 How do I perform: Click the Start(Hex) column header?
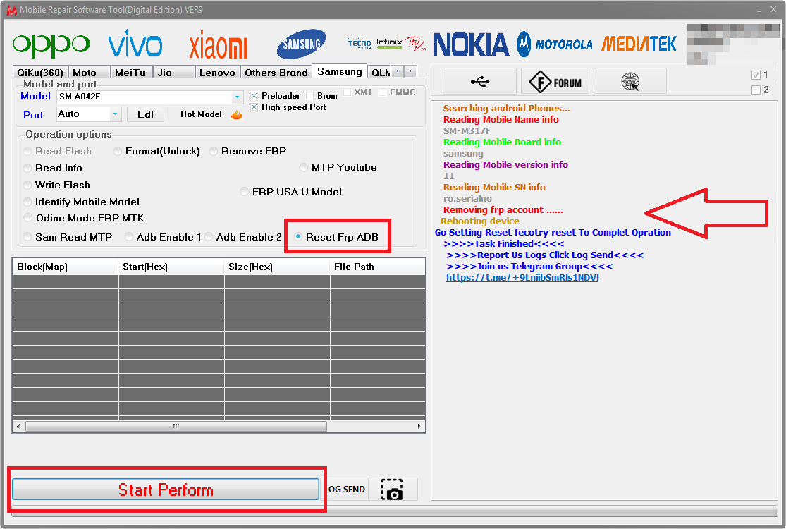click(171, 267)
